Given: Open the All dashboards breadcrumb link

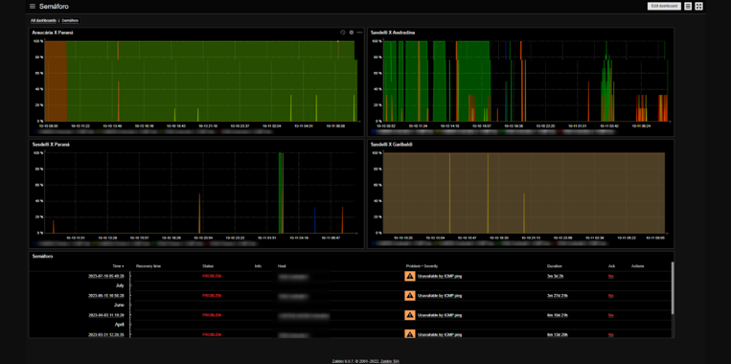Looking at the screenshot, I should pyautogui.click(x=43, y=20).
